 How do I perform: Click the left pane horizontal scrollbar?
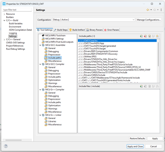click(x=14, y=140)
